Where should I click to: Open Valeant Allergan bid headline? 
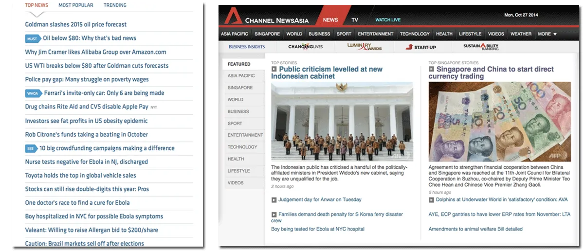91,230
